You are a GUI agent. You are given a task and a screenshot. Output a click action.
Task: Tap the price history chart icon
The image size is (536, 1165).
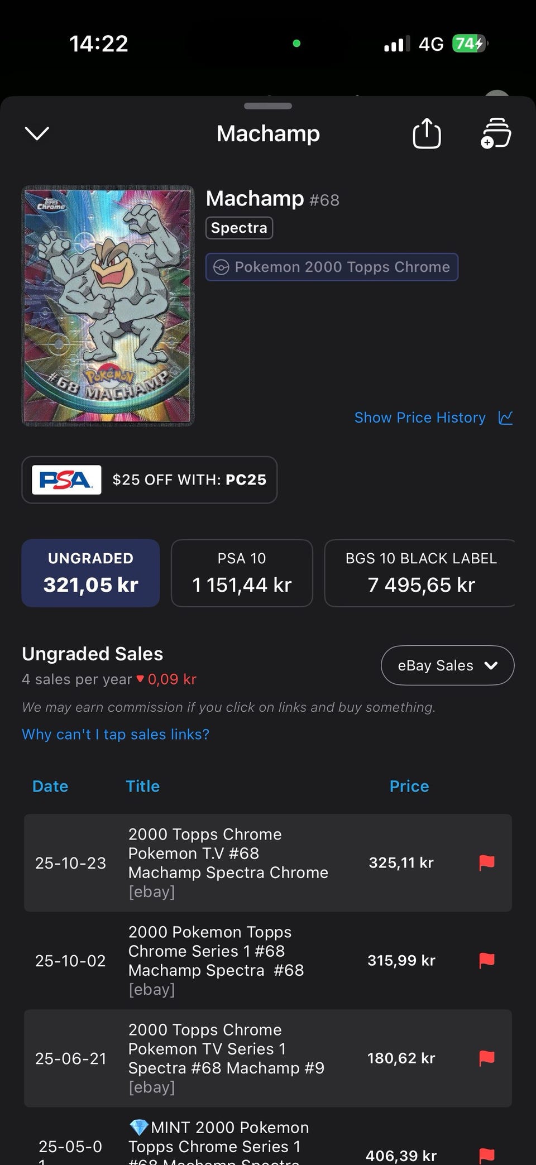tap(505, 418)
